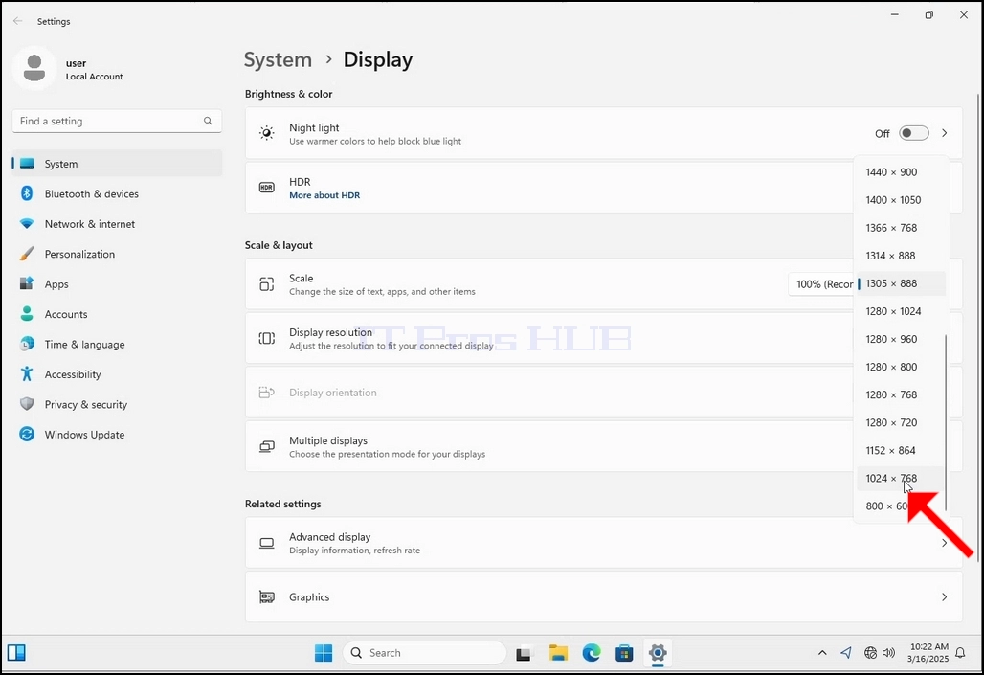Open the Accessibility settings icon
Viewport: 984px width, 675px height.
pyautogui.click(x=27, y=374)
